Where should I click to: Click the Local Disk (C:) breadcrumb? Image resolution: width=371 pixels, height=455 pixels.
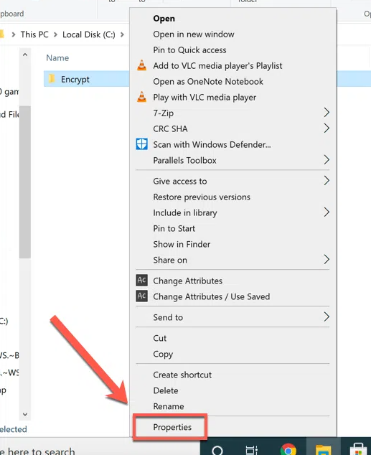point(89,34)
